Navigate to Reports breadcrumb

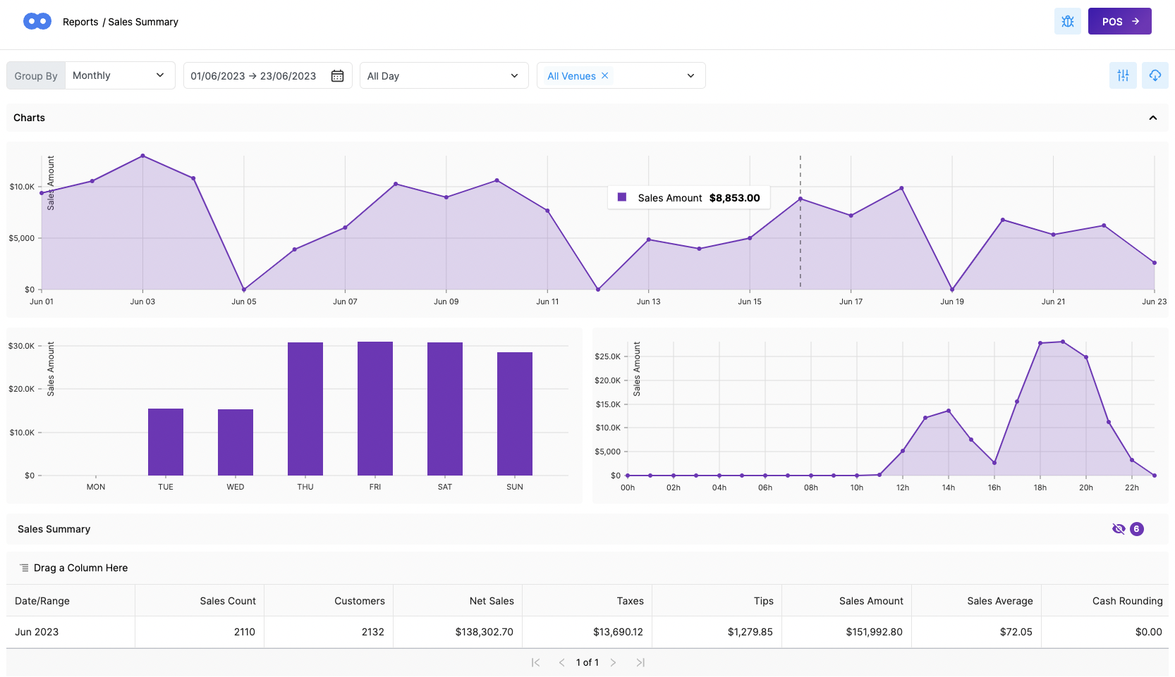(x=80, y=22)
